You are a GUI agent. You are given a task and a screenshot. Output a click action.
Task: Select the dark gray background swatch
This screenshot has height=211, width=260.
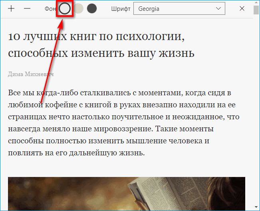click(92, 8)
